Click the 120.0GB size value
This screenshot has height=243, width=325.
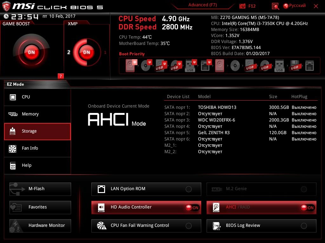click(x=277, y=133)
